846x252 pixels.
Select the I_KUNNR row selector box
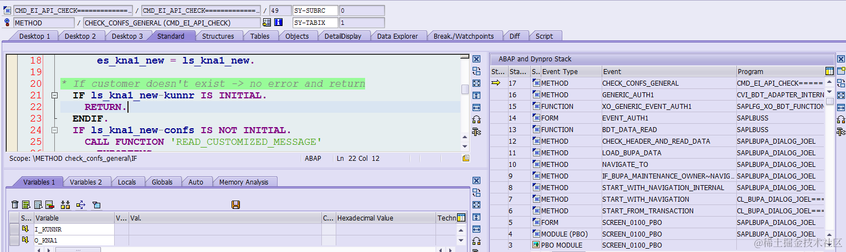pyautogui.click(x=14, y=229)
